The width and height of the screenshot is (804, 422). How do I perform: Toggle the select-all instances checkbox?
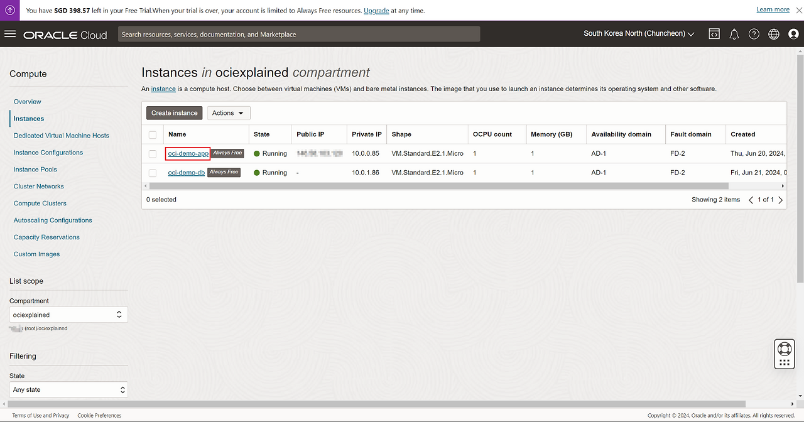click(x=153, y=135)
